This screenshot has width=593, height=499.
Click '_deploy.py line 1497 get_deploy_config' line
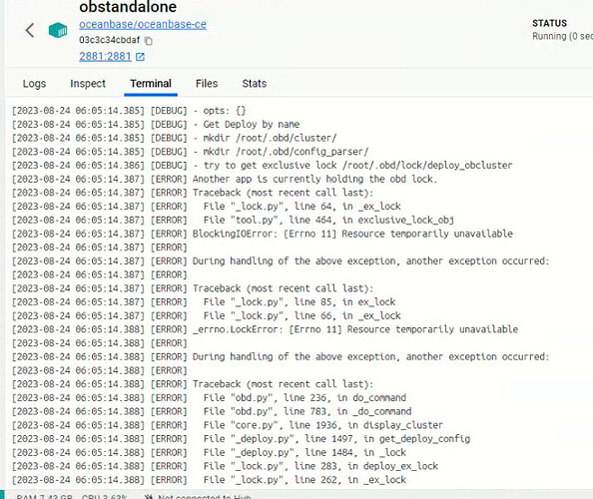click(x=241, y=439)
